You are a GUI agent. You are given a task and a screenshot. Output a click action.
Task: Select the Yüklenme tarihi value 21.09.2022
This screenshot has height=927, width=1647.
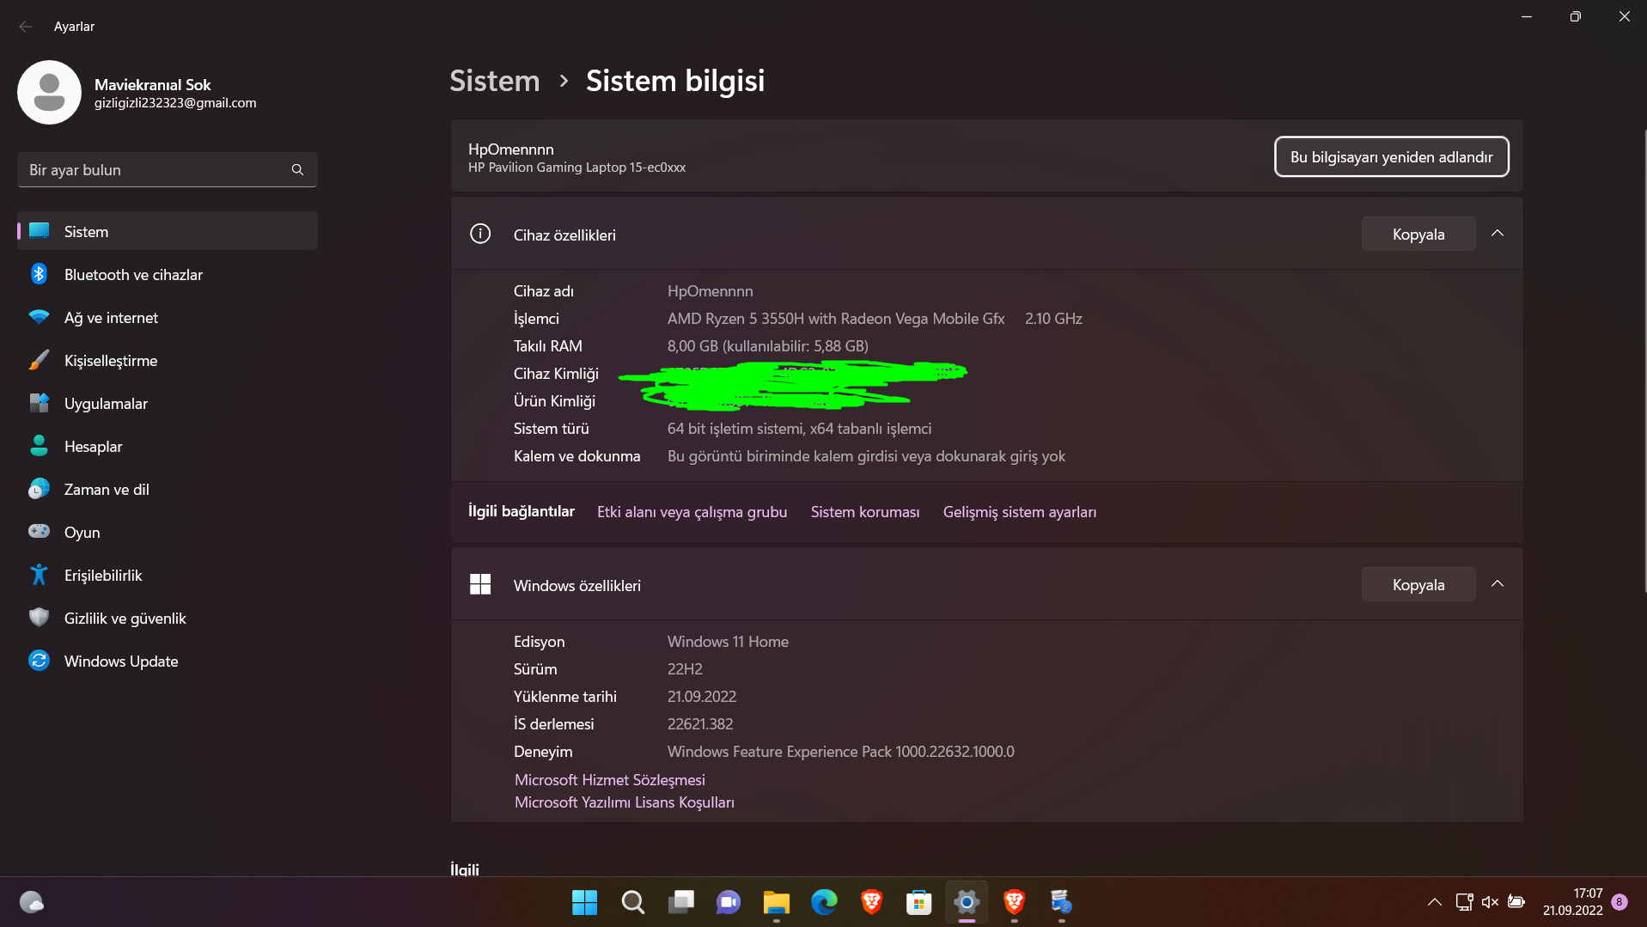[702, 697]
